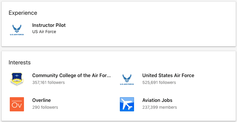The width and height of the screenshot is (237, 122).
Task: Click the 525,691 followers count
Action: (159, 83)
